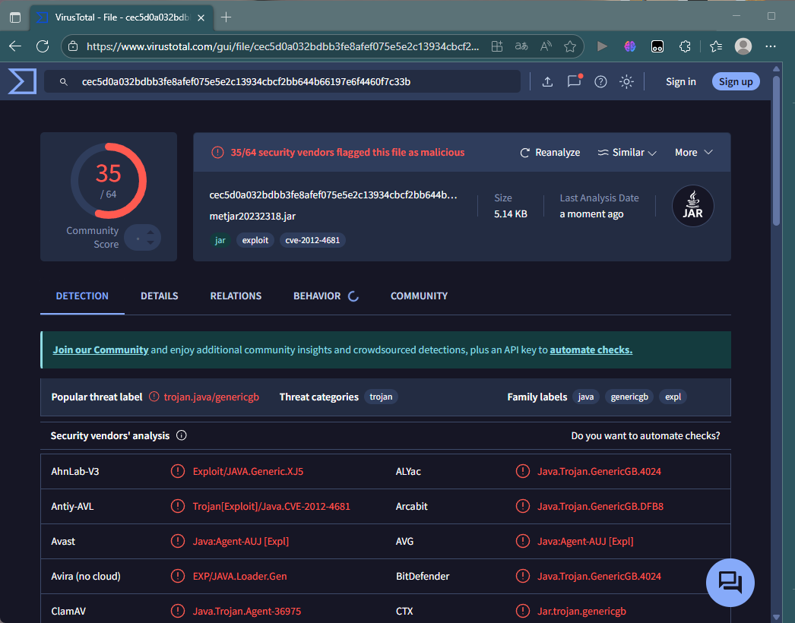The image size is (795, 623).
Task: Click the Sign up button
Action: pos(736,81)
